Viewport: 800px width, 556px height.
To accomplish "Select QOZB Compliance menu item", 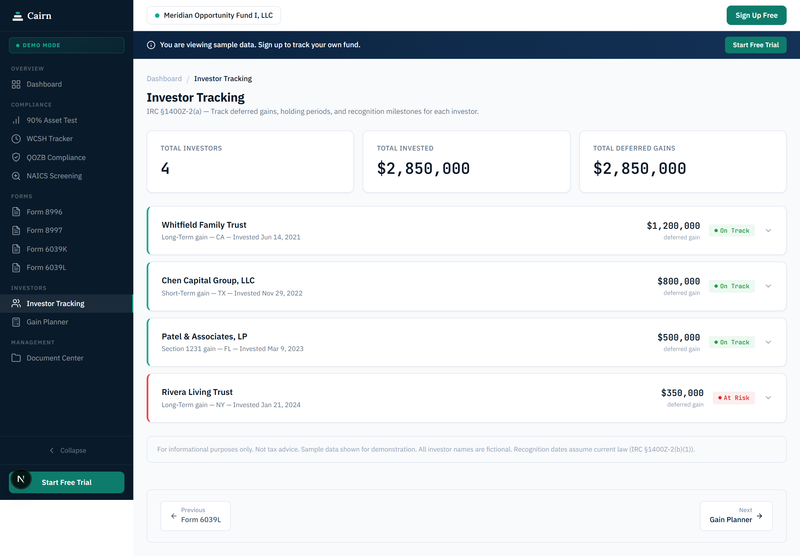I will tap(67, 157).
